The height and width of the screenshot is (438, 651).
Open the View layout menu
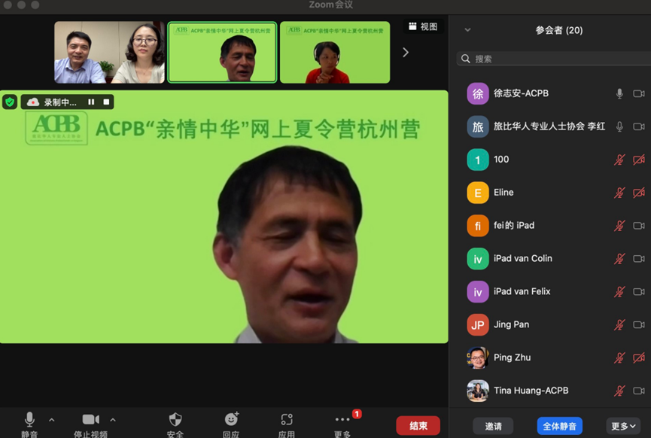[x=423, y=26]
